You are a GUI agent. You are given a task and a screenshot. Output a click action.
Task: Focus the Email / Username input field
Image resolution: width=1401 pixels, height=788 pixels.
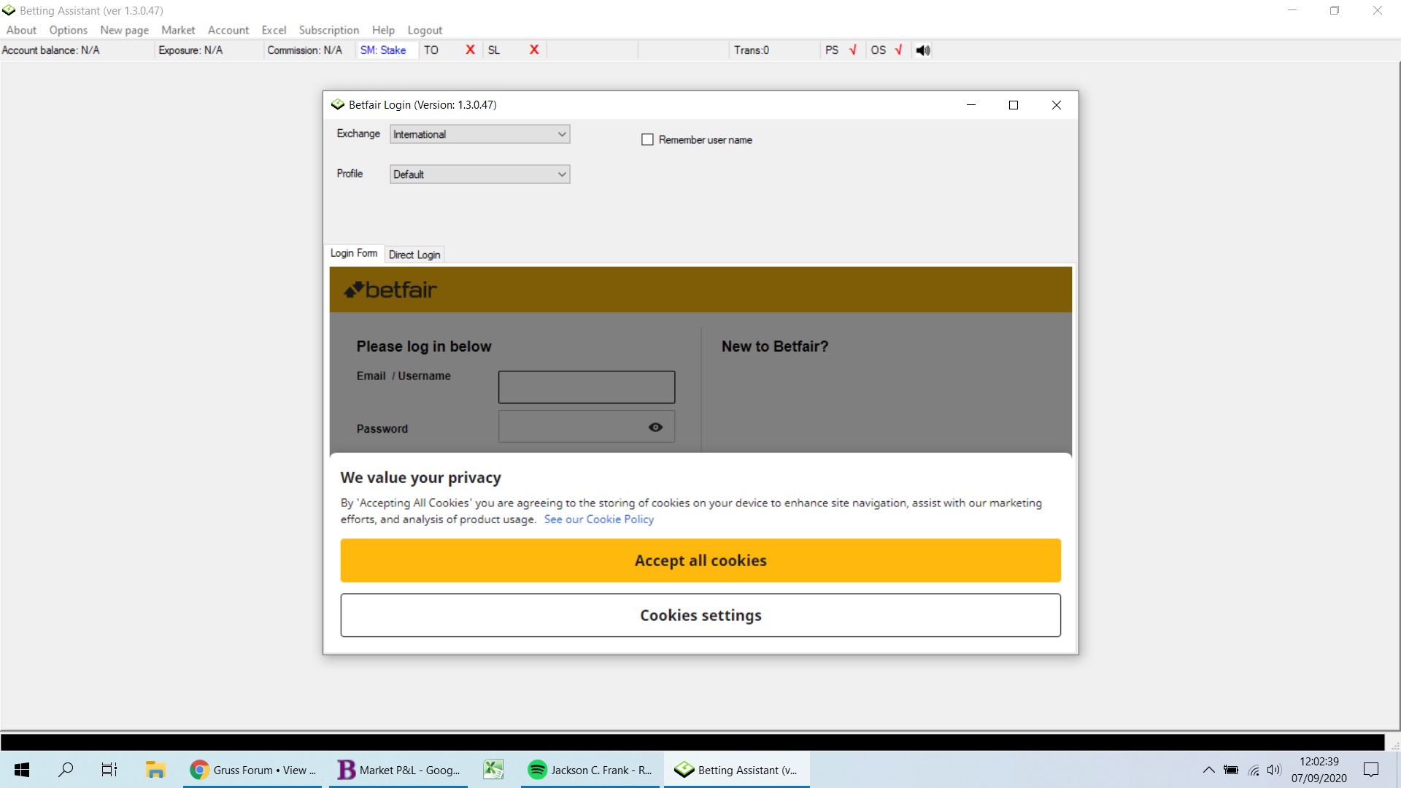(587, 387)
